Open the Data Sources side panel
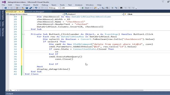This screenshot has width=170, height=95. coord(3,32)
